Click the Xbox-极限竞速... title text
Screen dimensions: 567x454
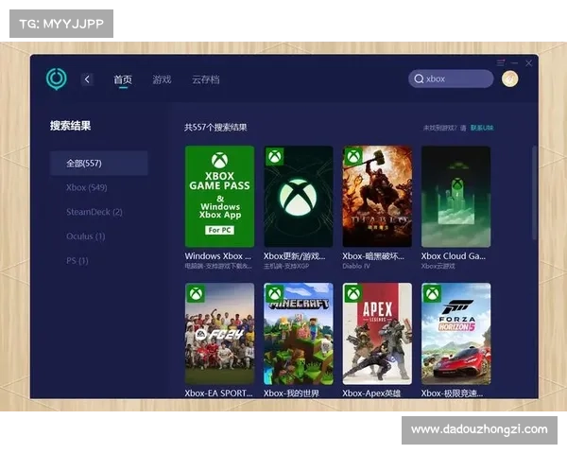[452, 393]
